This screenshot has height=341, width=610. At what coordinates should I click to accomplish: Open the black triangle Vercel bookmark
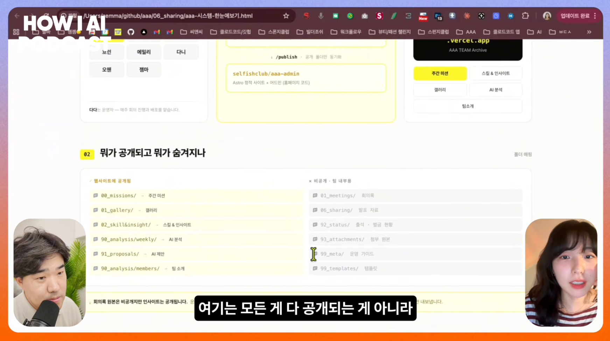(x=143, y=32)
